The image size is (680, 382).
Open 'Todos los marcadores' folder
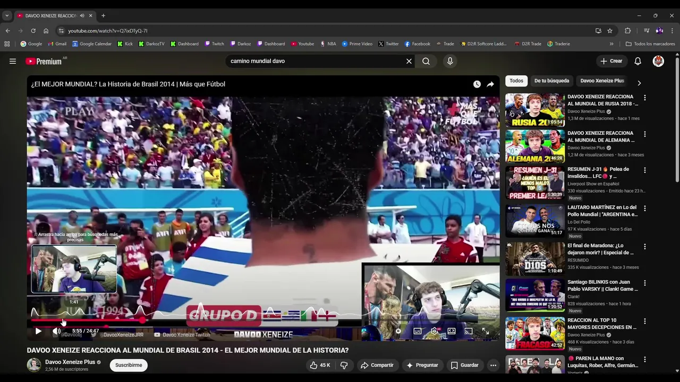pyautogui.click(x=650, y=44)
